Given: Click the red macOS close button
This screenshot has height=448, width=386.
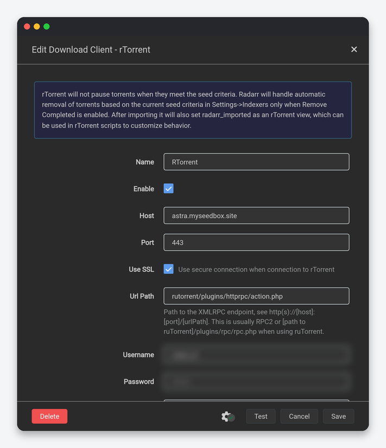Looking at the screenshot, I should click(x=27, y=27).
